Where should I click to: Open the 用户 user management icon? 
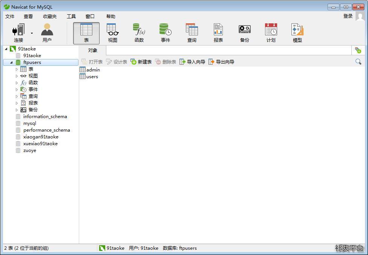tap(47, 33)
